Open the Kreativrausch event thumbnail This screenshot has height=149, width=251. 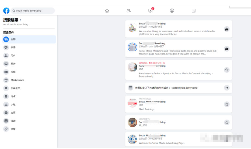(132, 67)
